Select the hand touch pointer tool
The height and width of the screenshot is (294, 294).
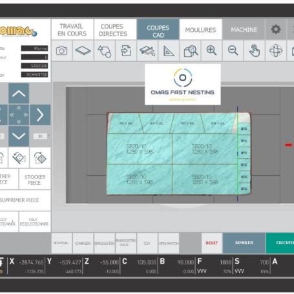255,51
